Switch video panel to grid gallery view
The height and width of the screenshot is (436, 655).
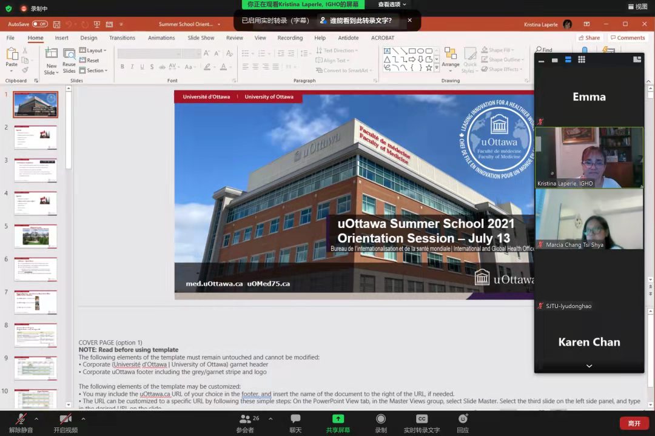coord(582,59)
